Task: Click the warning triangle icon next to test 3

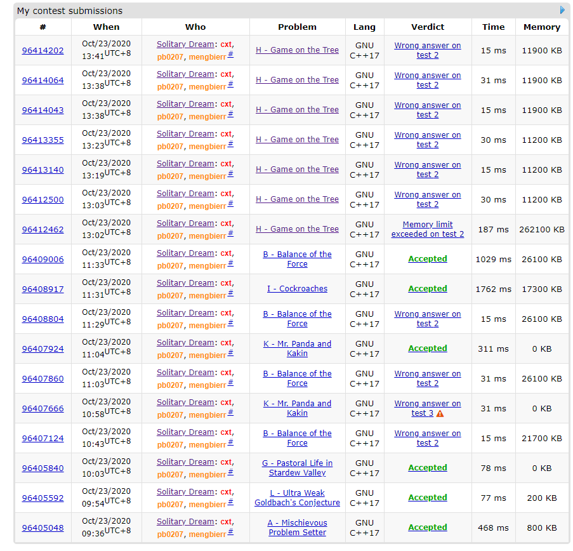Action: tap(440, 414)
